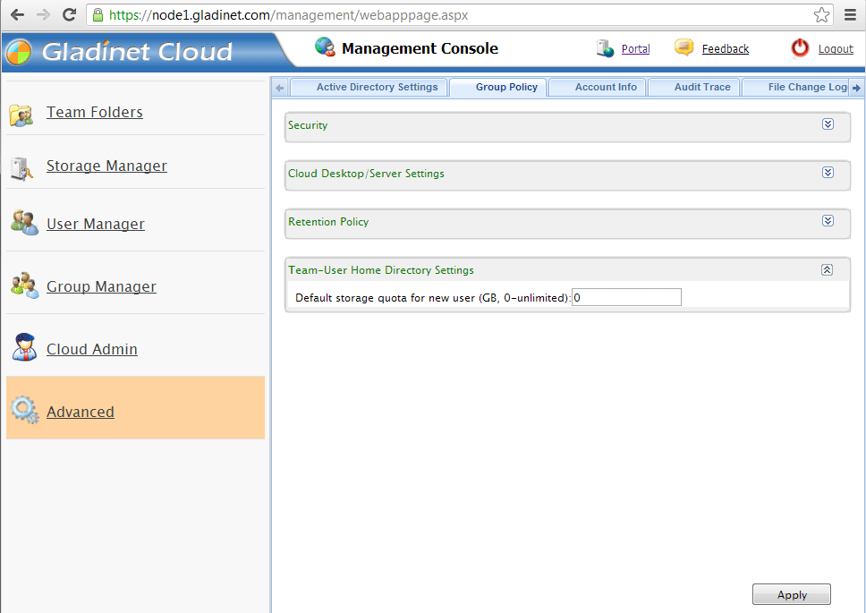Switch to Active Directory Settings tab
The width and height of the screenshot is (866, 613).
click(x=369, y=88)
